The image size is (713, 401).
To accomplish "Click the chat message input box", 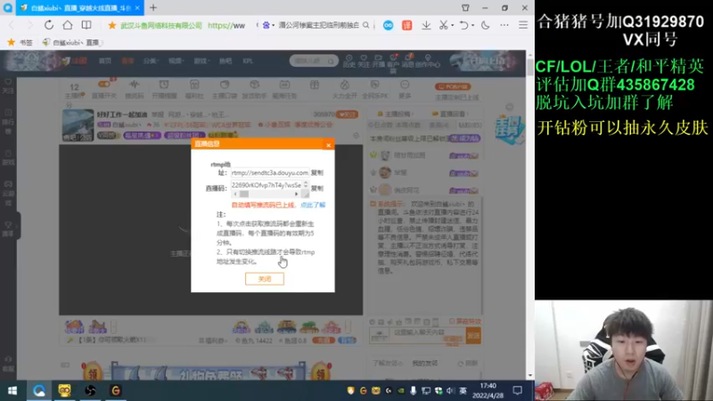I will pyautogui.click(x=427, y=336).
